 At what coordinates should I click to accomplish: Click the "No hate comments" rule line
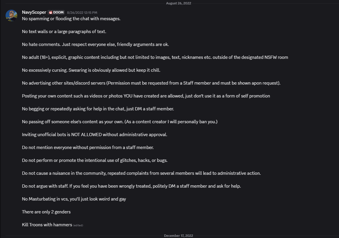(95, 44)
